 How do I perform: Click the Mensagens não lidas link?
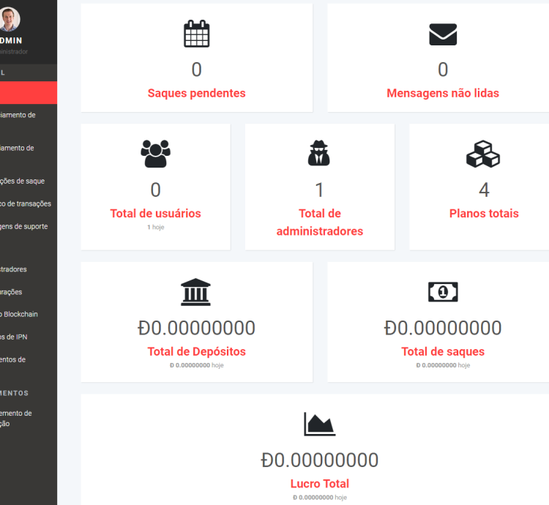coord(442,93)
